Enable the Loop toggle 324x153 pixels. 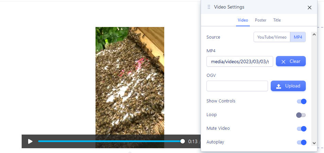pos(301,115)
